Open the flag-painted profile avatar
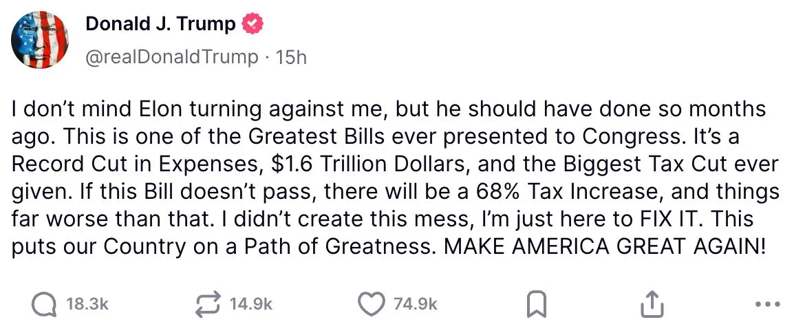The width and height of the screenshot is (805, 333). coord(39,39)
